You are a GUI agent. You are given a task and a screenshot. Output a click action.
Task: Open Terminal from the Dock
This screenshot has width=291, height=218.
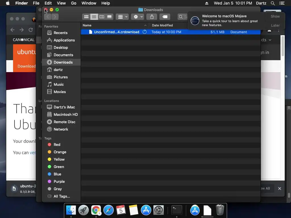[x=176, y=210]
